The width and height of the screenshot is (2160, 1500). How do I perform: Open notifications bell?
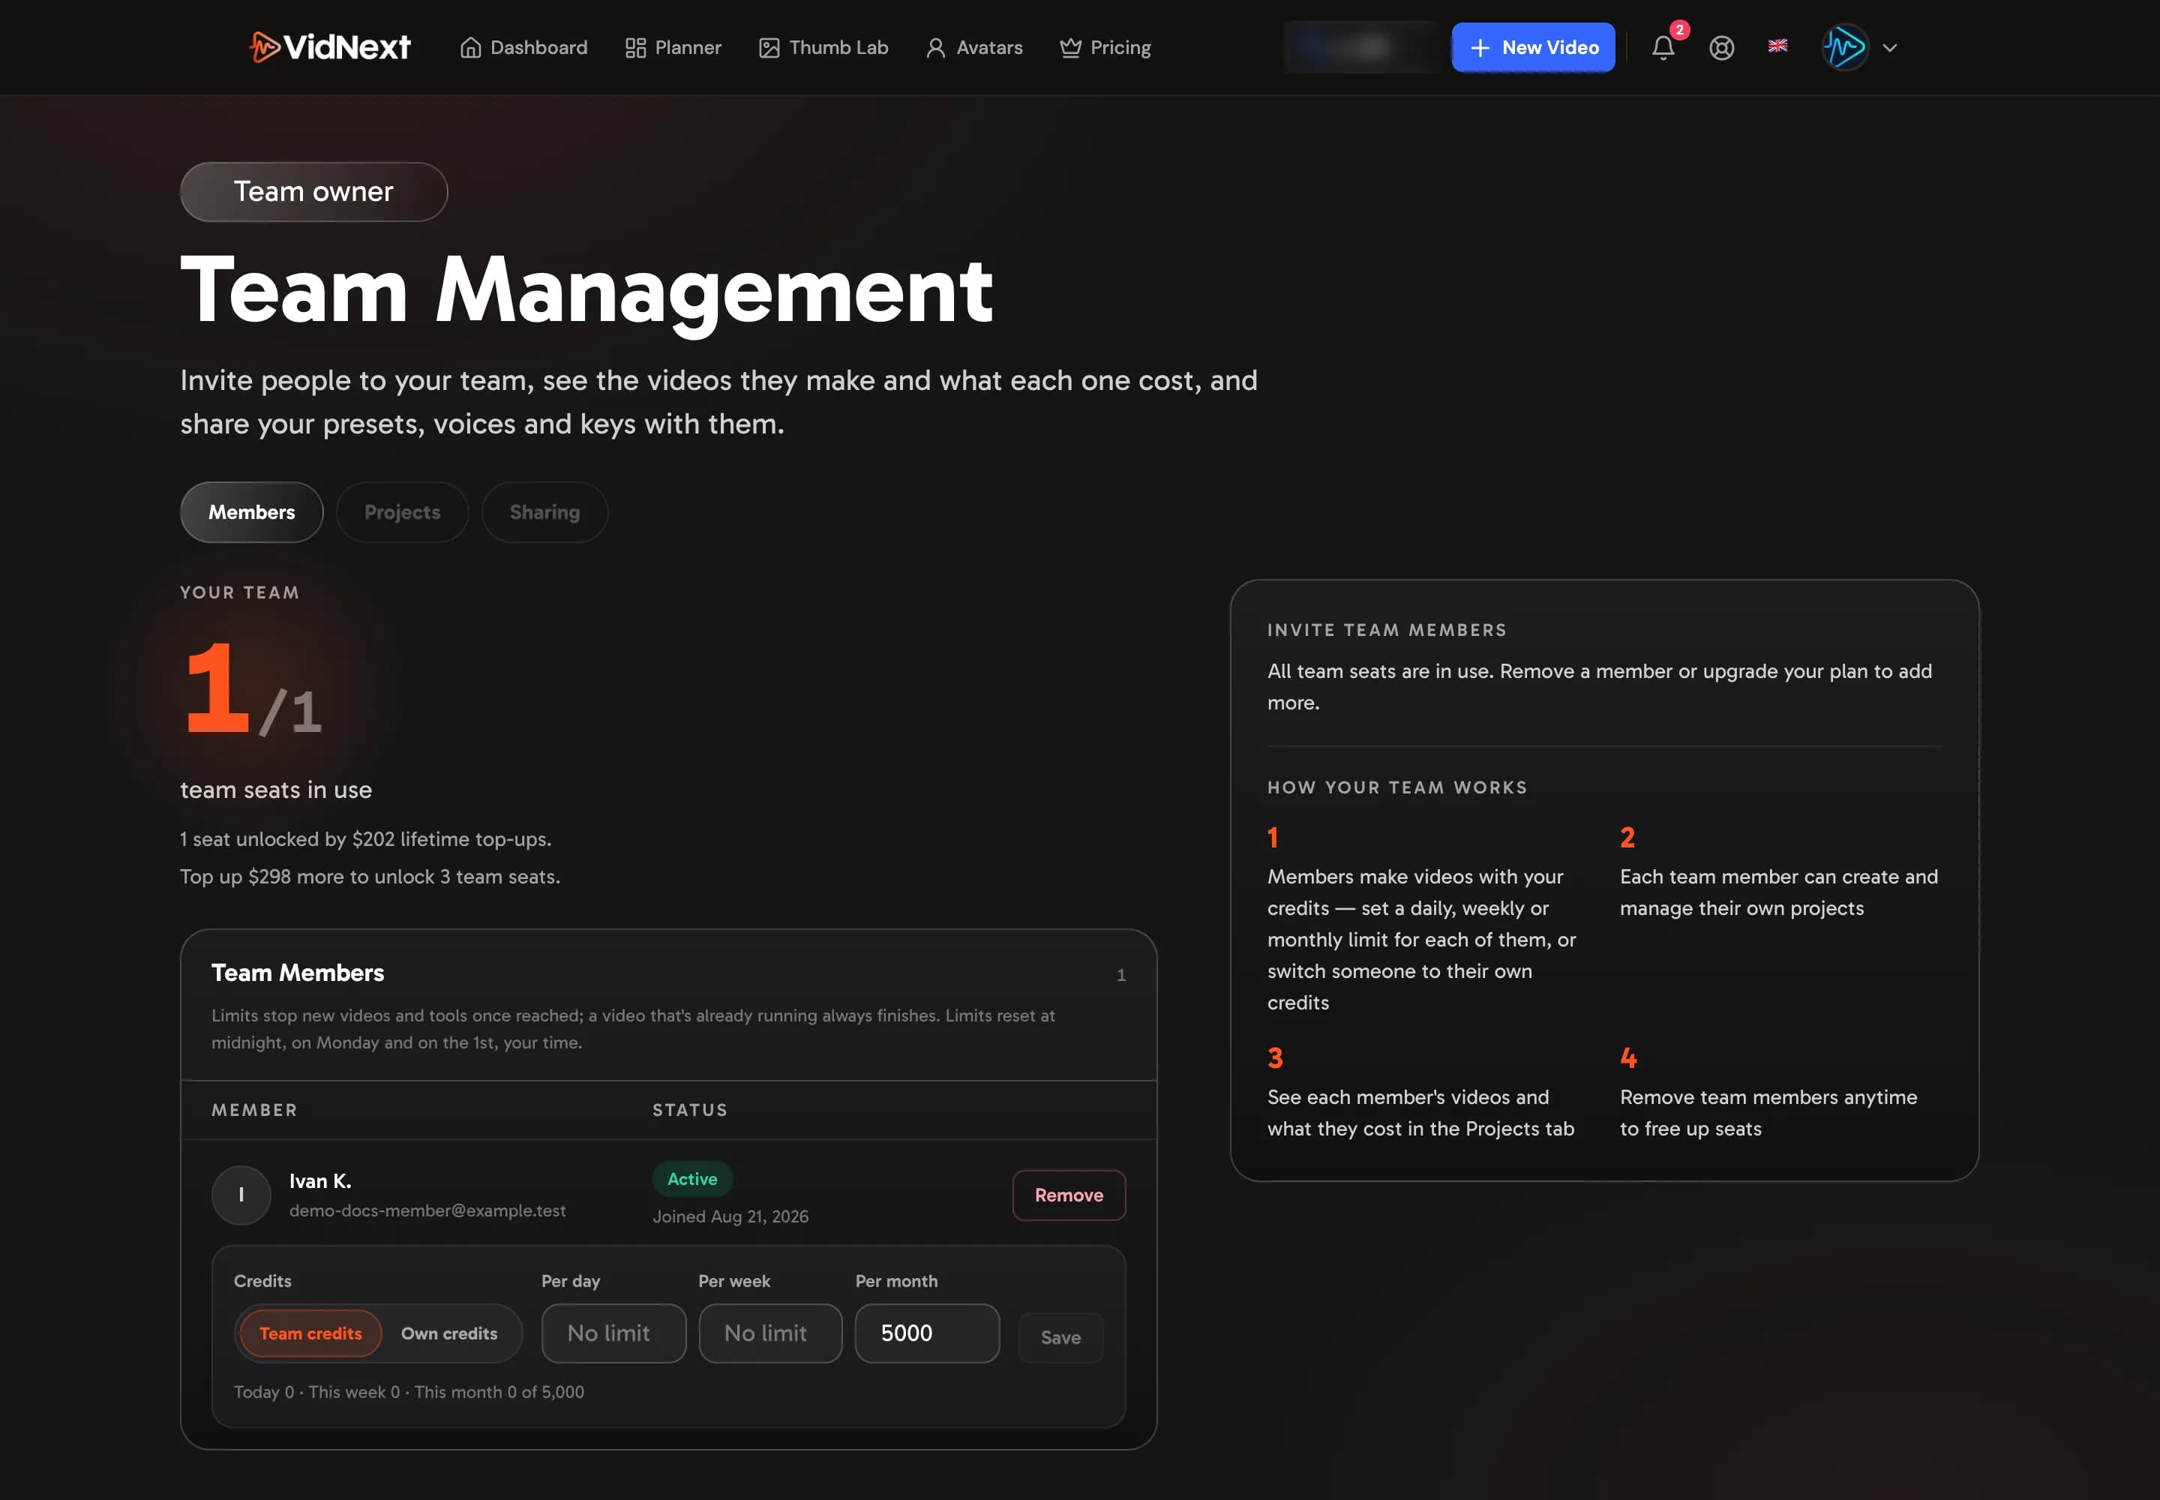(1663, 47)
